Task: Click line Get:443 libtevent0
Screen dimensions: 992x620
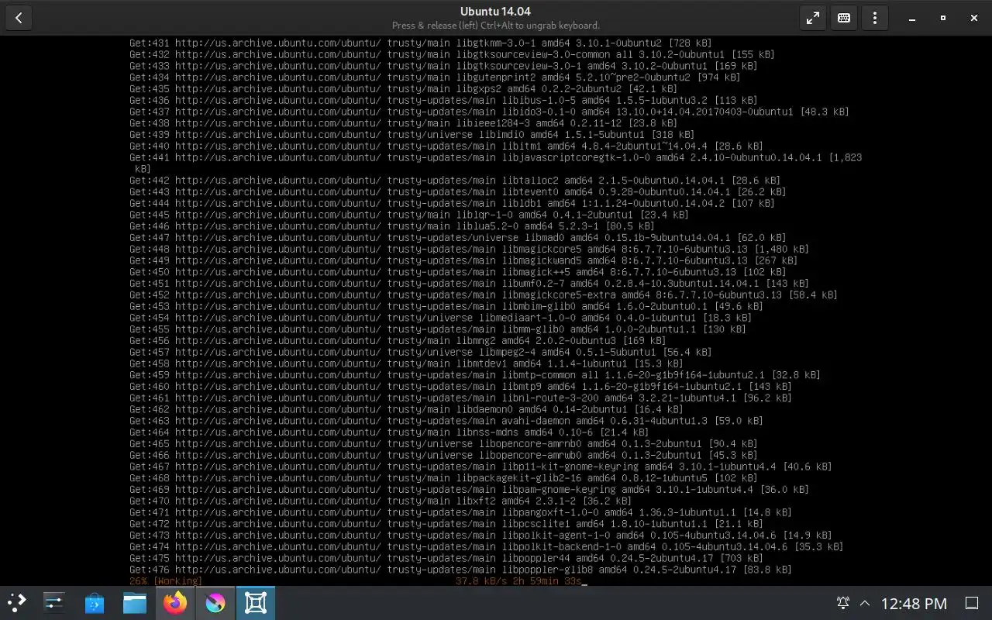Action: (458, 192)
